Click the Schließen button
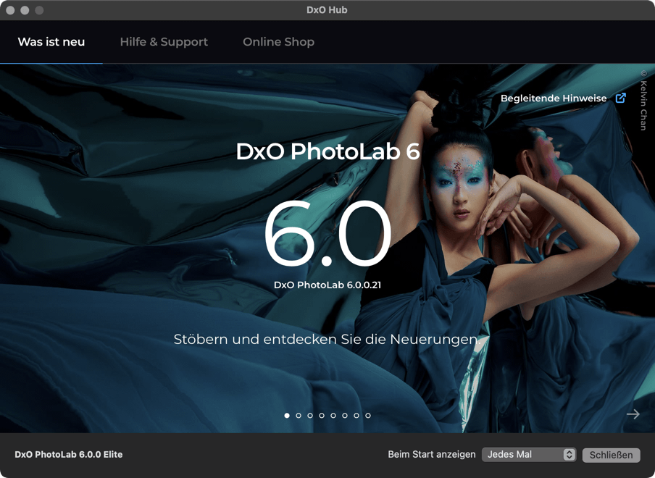The width and height of the screenshot is (655, 478). pos(611,455)
